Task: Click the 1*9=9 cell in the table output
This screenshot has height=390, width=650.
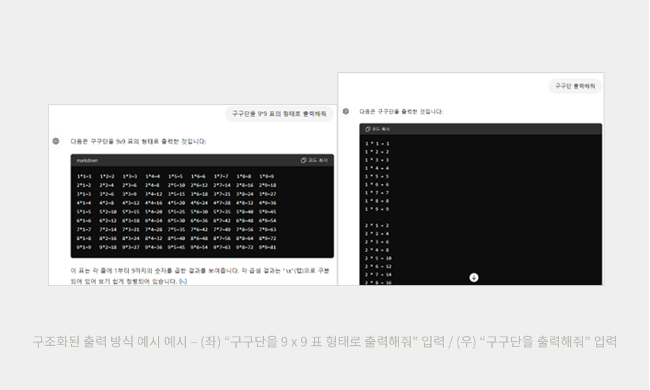Action: [266, 176]
